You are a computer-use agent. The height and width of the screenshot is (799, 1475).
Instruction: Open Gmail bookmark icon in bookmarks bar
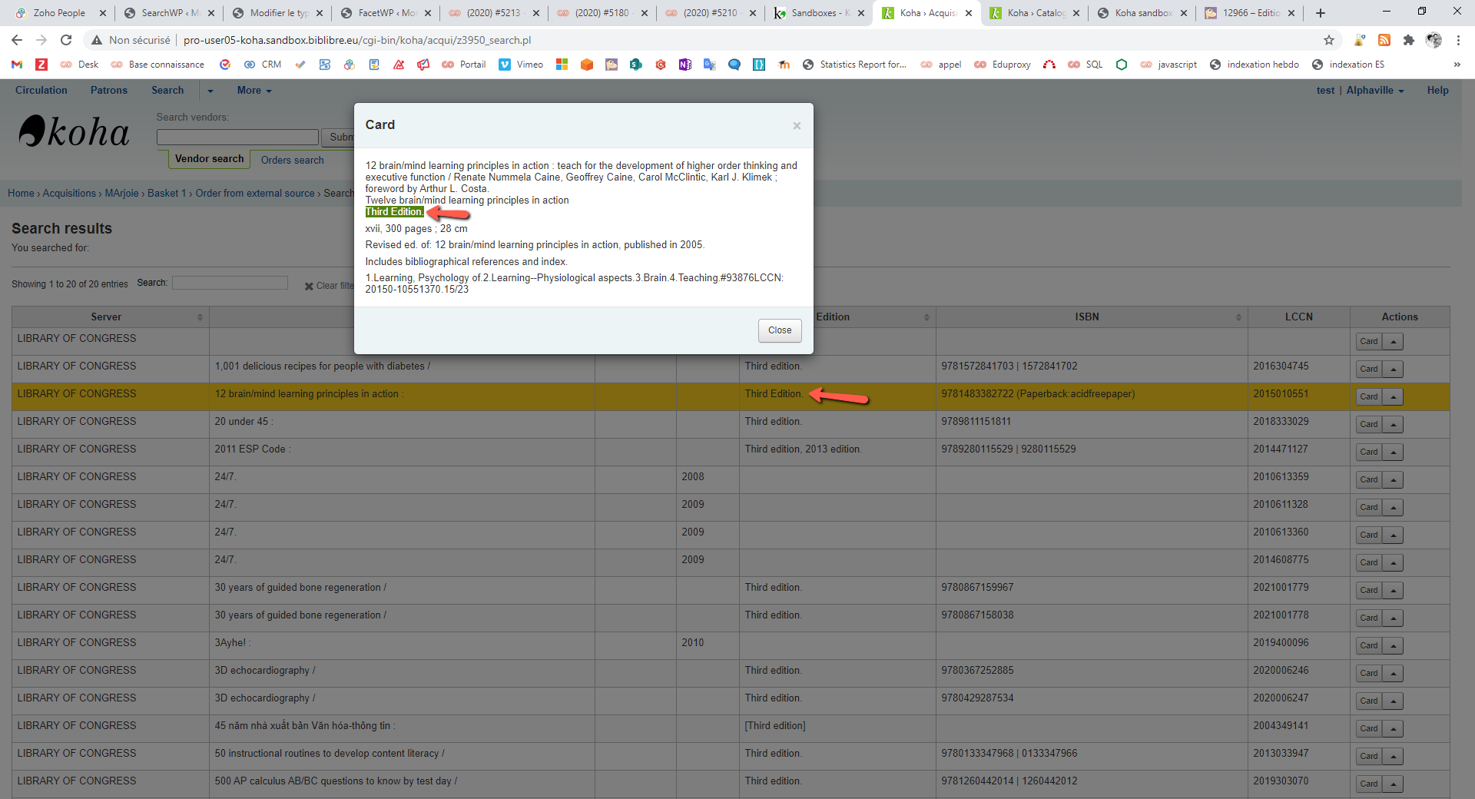pos(17,65)
